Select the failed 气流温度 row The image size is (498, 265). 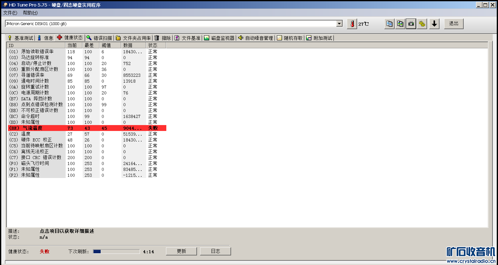(87, 128)
